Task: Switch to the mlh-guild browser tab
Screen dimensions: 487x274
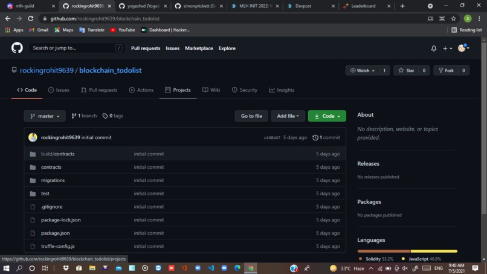Action: [31, 6]
